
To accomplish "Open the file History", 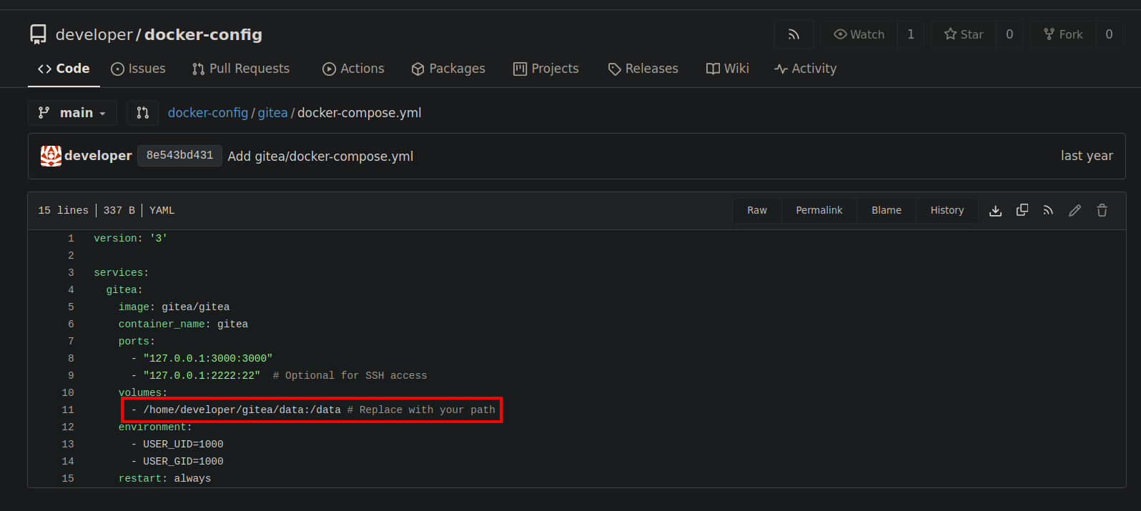I will click(x=947, y=210).
